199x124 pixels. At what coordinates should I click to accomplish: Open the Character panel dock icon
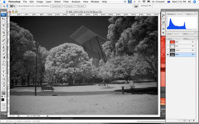coord(163,29)
